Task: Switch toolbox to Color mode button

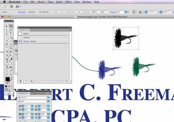Action: [6, 86]
